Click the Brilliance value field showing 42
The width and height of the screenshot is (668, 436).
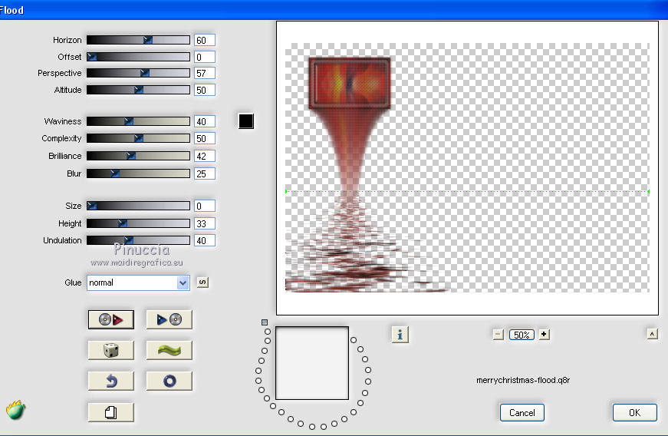coord(205,156)
